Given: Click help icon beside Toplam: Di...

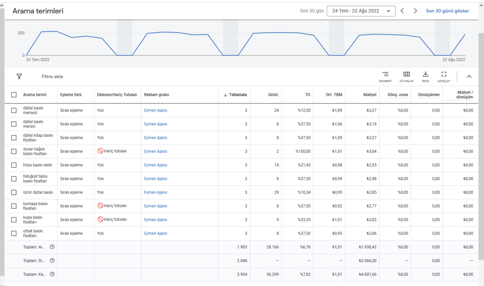Looking at the screenshot, I should (52, 261).
